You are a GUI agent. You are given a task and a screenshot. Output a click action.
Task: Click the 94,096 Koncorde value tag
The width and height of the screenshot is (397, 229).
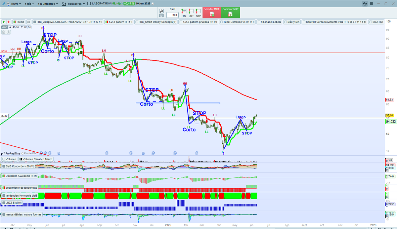390,165
